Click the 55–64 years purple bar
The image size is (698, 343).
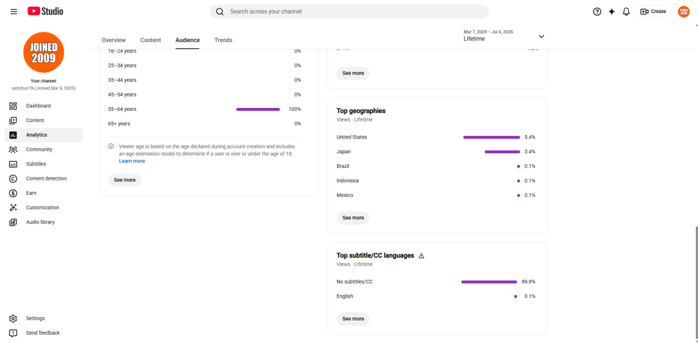point(258,109)
